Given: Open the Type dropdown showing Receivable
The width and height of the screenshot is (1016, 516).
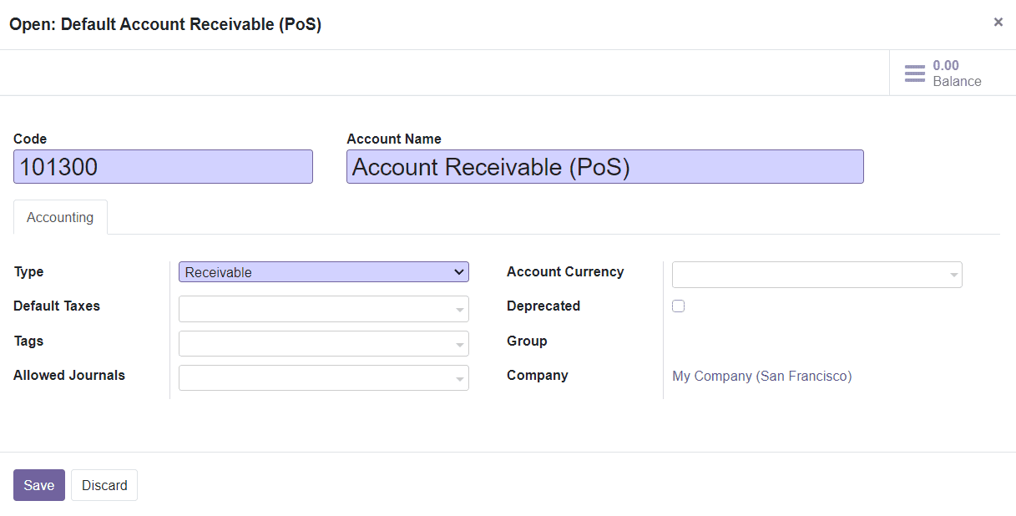Looking at the screenshot, I should [x=323, y=271].
